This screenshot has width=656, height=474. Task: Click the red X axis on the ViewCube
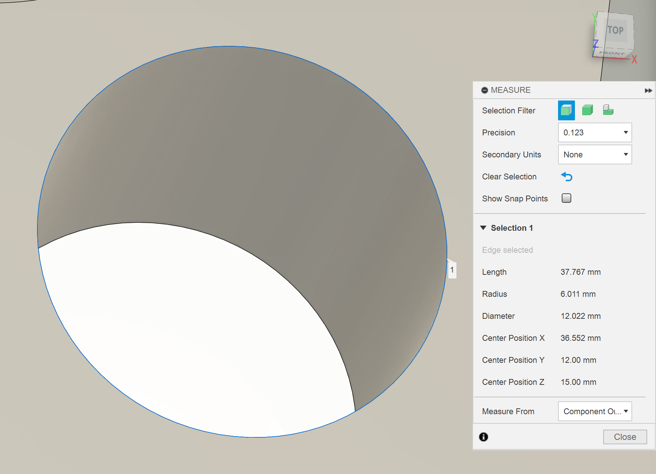point(634,59)
